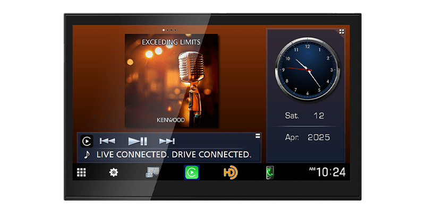The image size is (425, 212).
Task: Open the all apps grid menu
Action: coord(81,172)
